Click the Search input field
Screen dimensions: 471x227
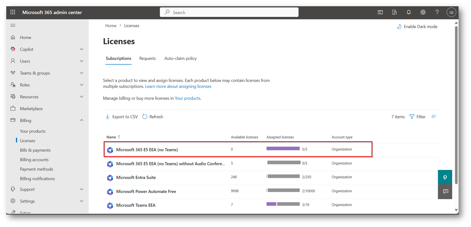[229, 12]
